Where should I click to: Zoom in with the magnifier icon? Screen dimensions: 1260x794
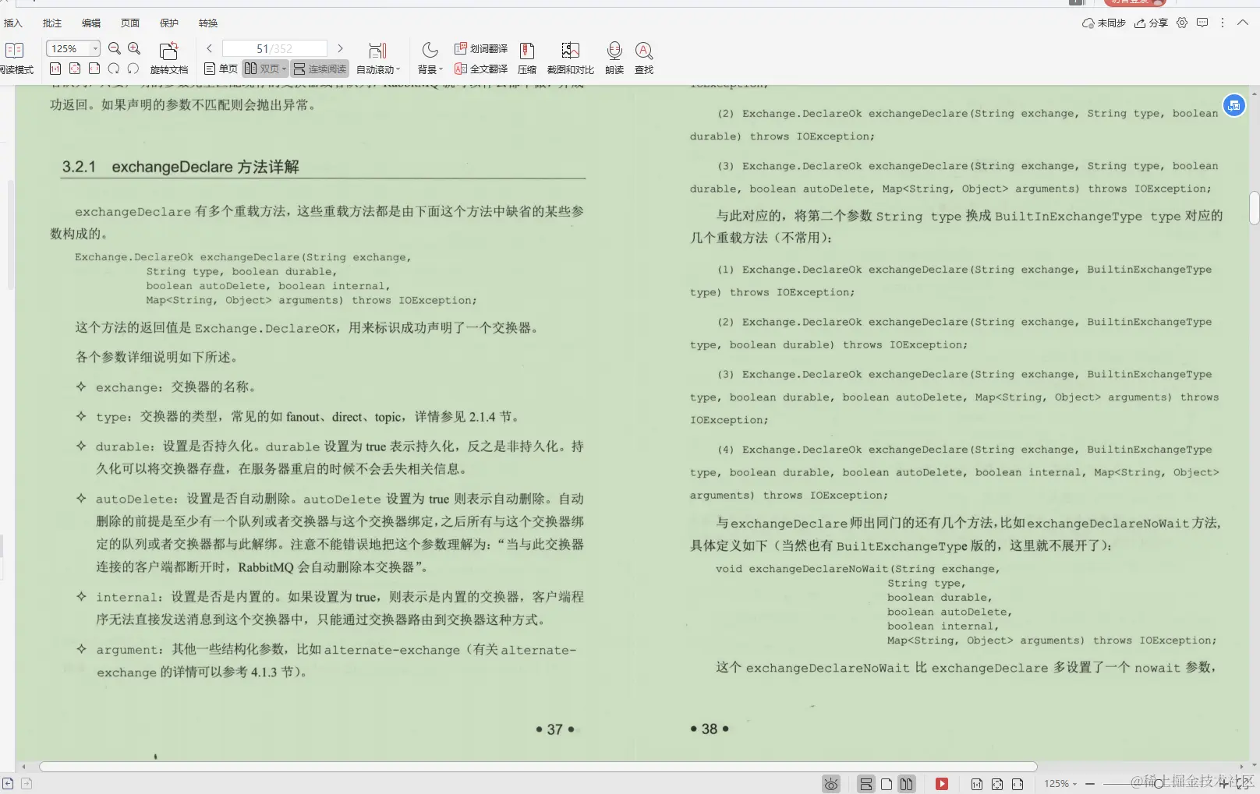[134, 48]
